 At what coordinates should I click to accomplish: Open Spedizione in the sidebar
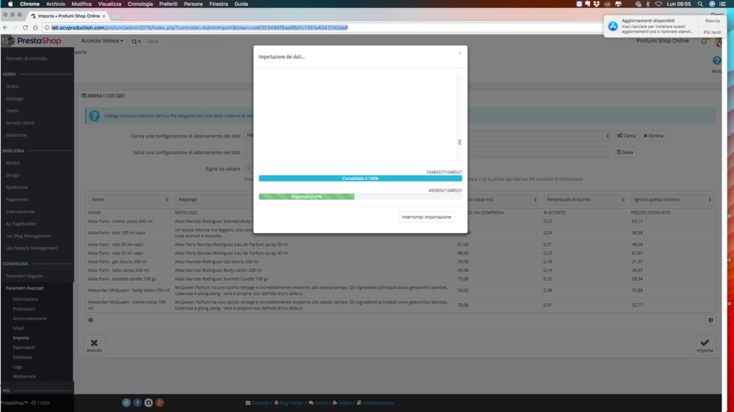pos(16,187)
